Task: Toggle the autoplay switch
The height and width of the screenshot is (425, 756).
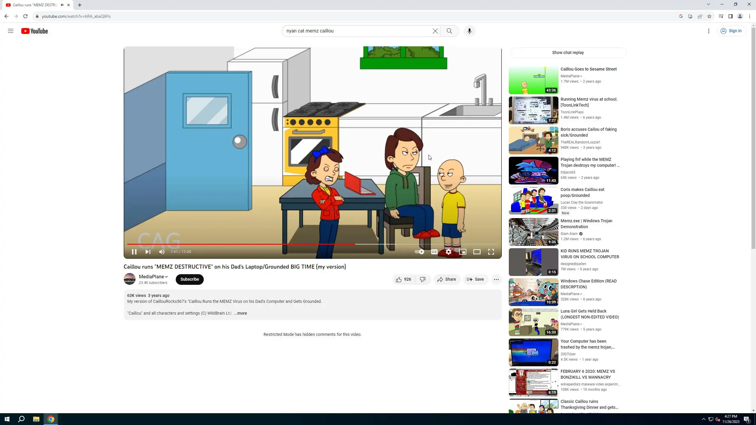Action: (419, 252)
